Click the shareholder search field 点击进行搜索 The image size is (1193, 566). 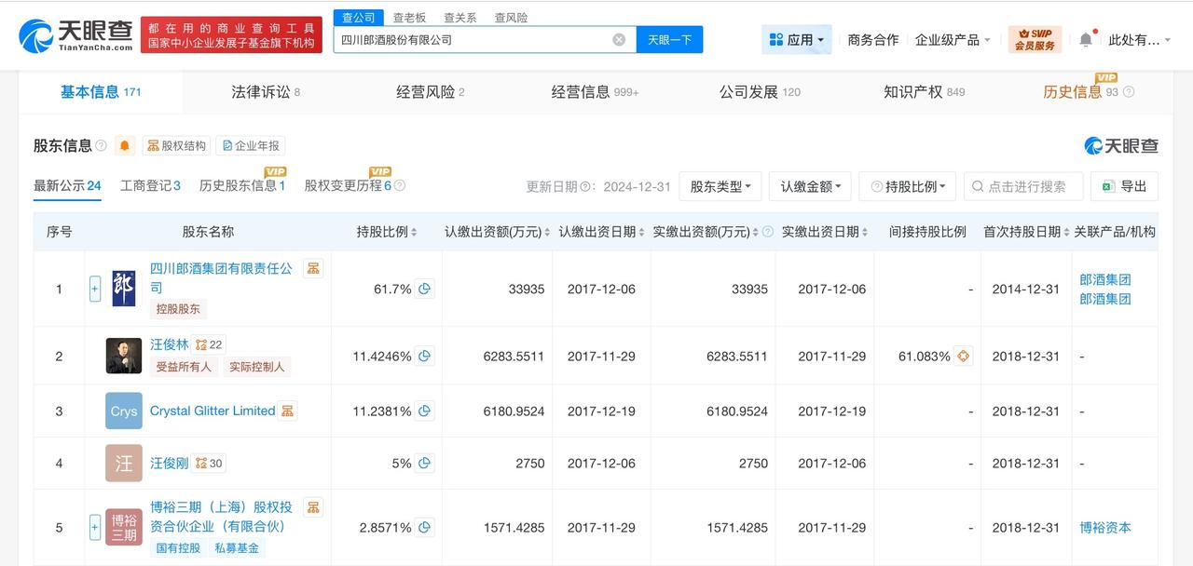(1023, 186)
